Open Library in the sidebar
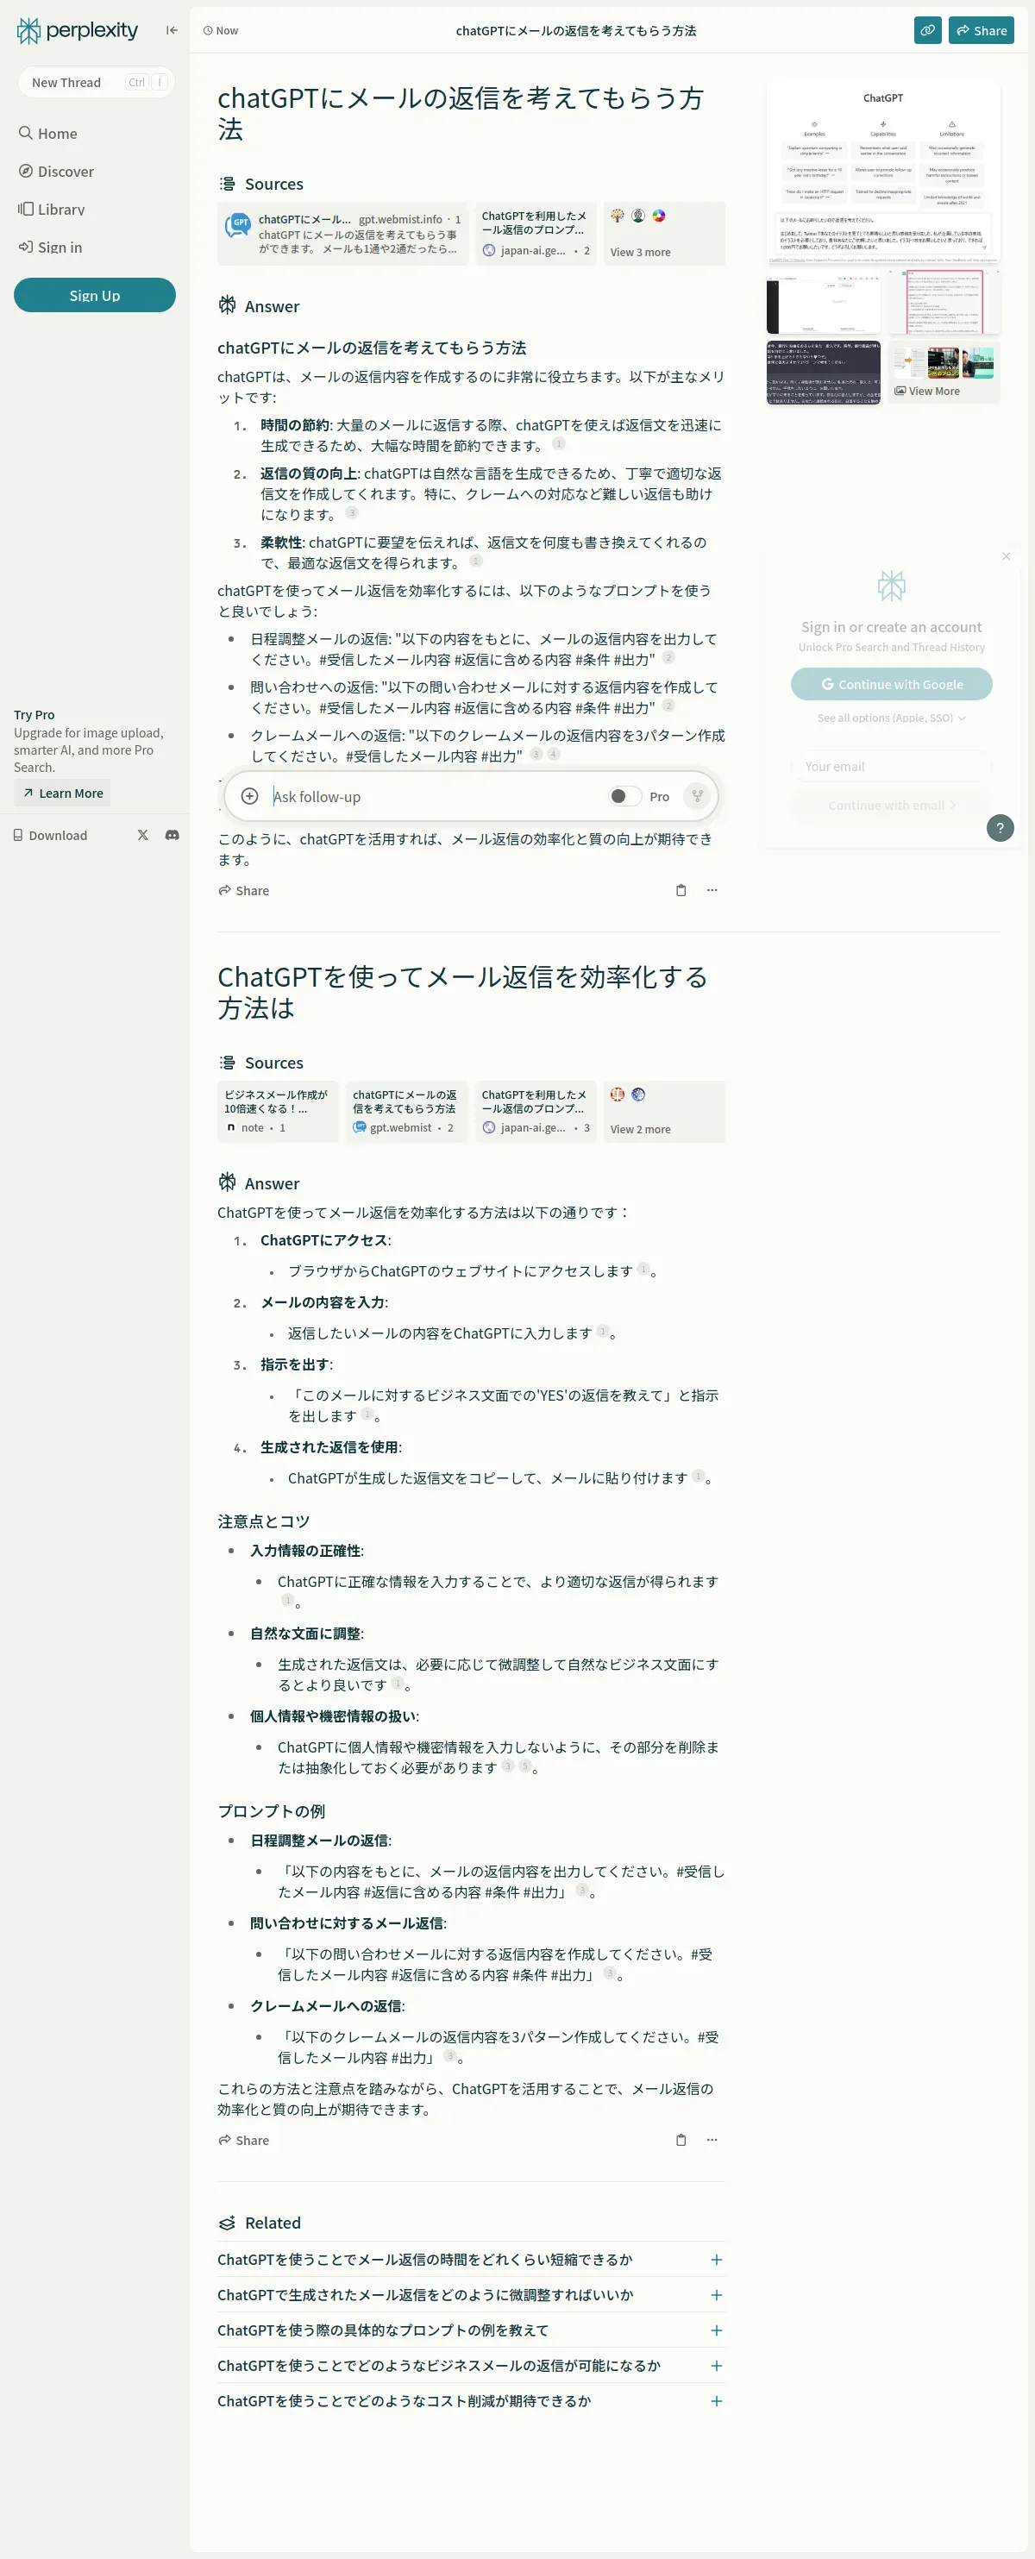 pyautogui.click(x=52, y=209)
